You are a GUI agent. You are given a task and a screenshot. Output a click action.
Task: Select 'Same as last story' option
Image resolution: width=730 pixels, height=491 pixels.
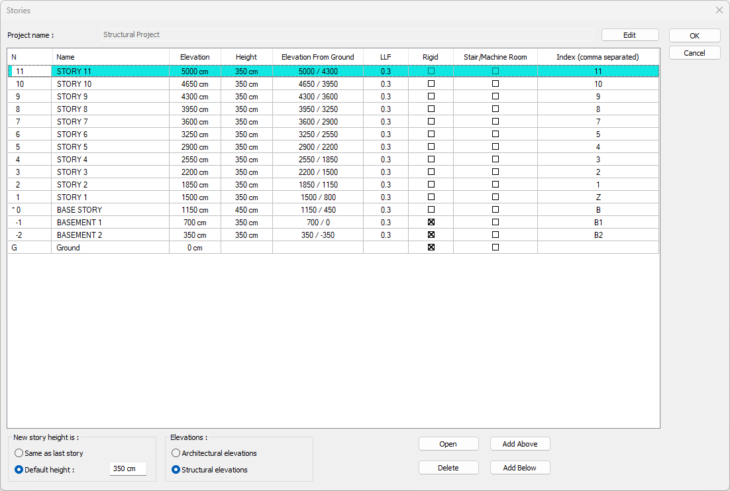coord(19,453)
